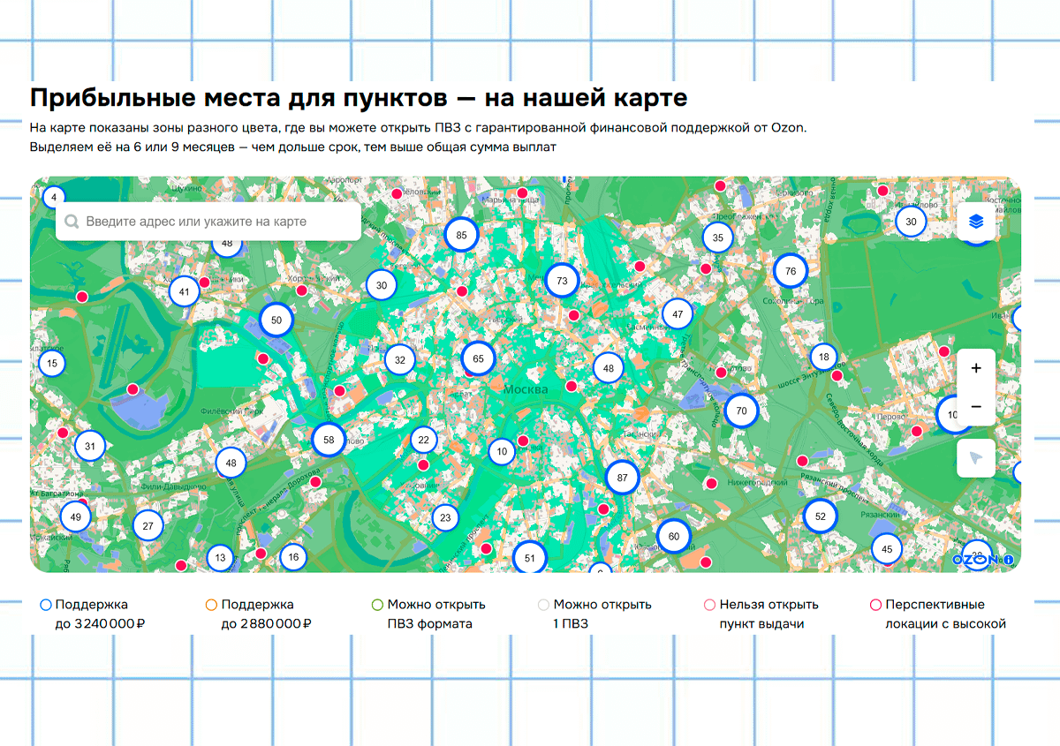Click the cluster marker labeled 76
Image resolution: width=1060 pixels, height=746 pixels.
click(x=791, y=271)
